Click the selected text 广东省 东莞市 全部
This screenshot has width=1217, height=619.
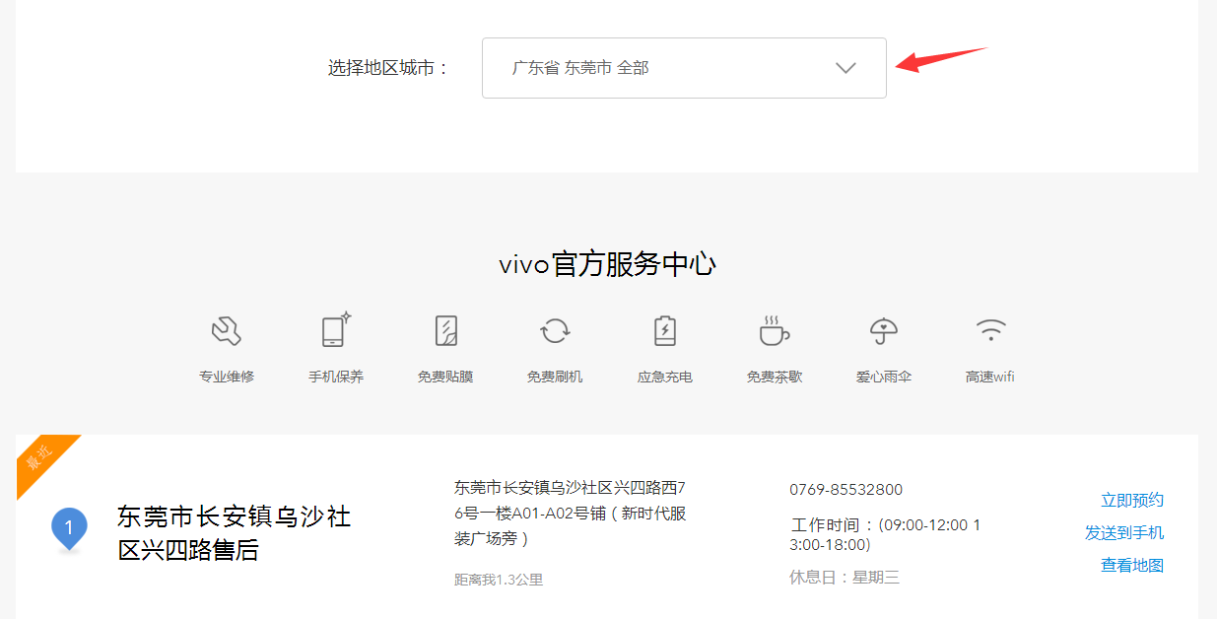click(x=580, y=68)
